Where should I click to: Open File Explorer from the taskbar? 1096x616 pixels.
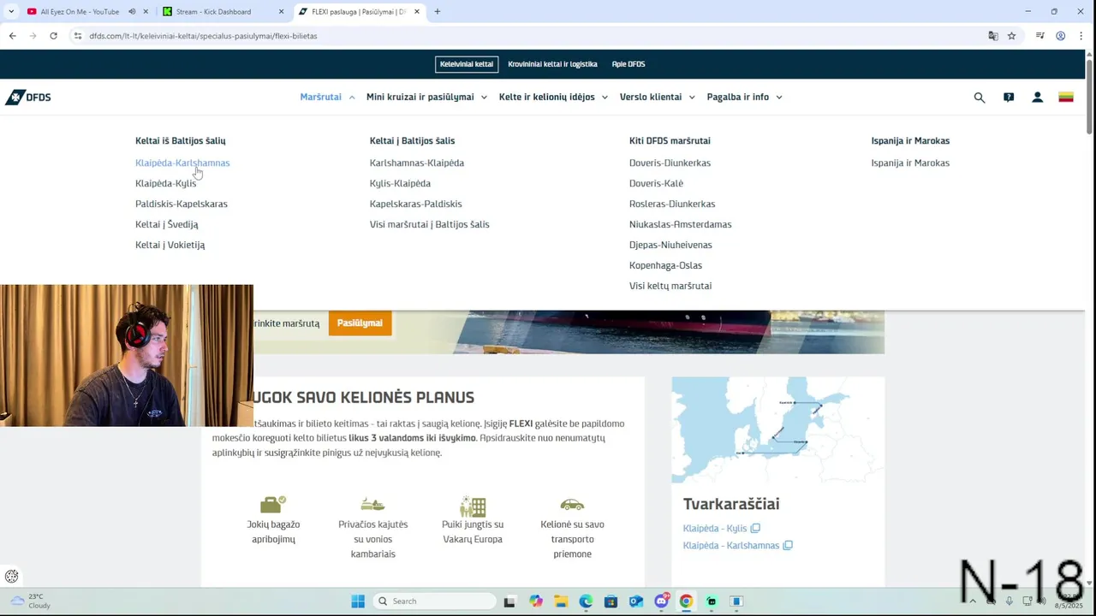tap(561, 601)
